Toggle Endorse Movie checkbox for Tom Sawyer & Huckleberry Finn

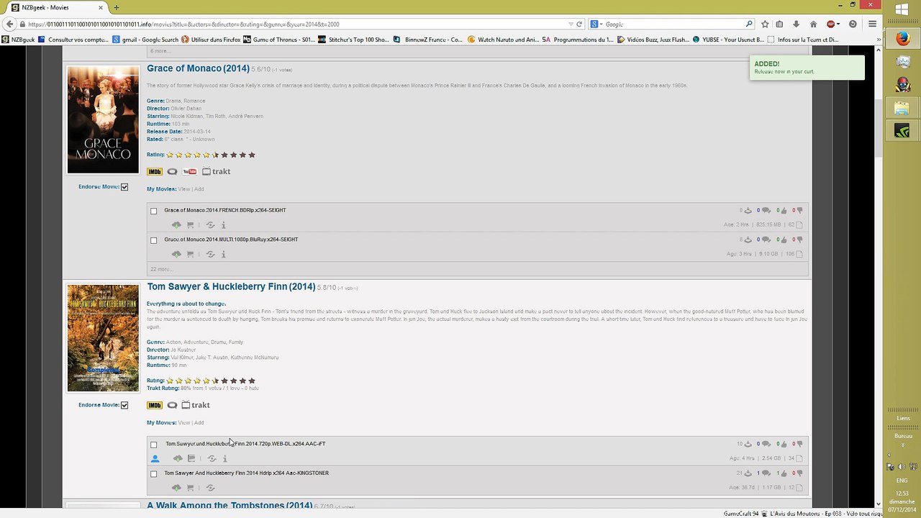(124, 405)
